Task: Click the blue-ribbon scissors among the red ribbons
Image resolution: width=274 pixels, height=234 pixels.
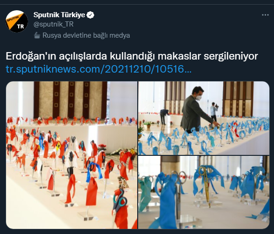Action: pos(94,171)
